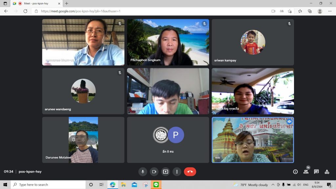Open the Activities panel icon

327,172
